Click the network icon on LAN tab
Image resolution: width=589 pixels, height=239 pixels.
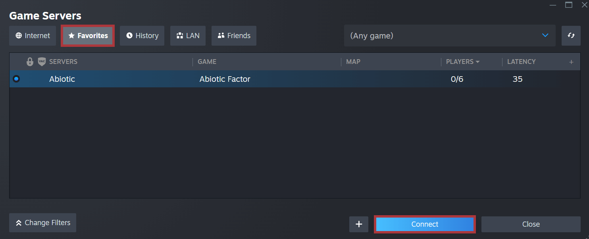point(180,36)
